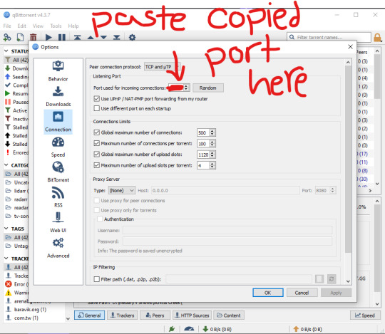Switch to the Peers tab

pos(155,315)
